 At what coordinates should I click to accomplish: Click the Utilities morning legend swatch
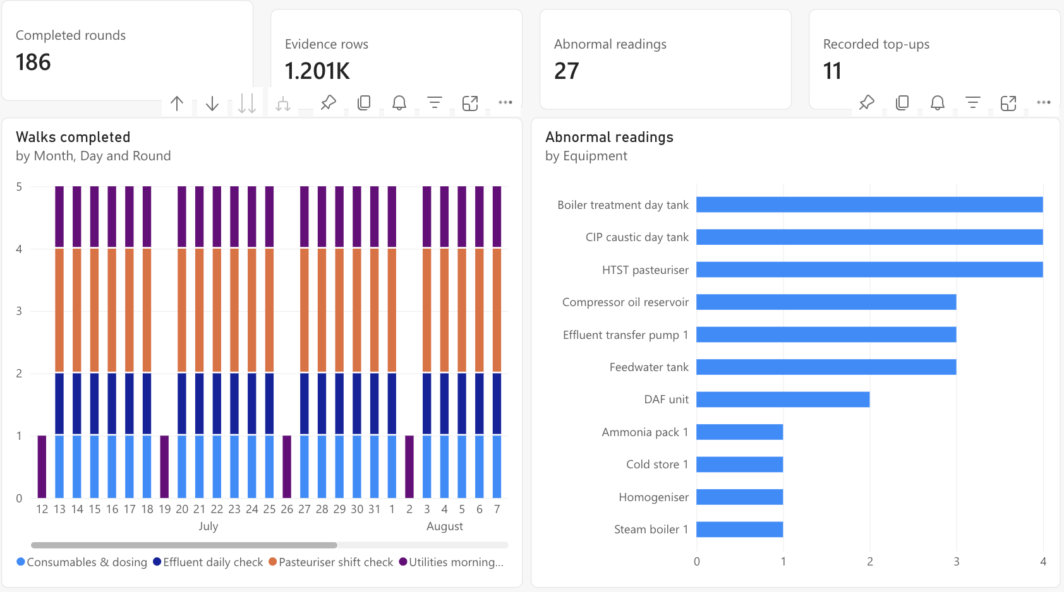point(403,562)
